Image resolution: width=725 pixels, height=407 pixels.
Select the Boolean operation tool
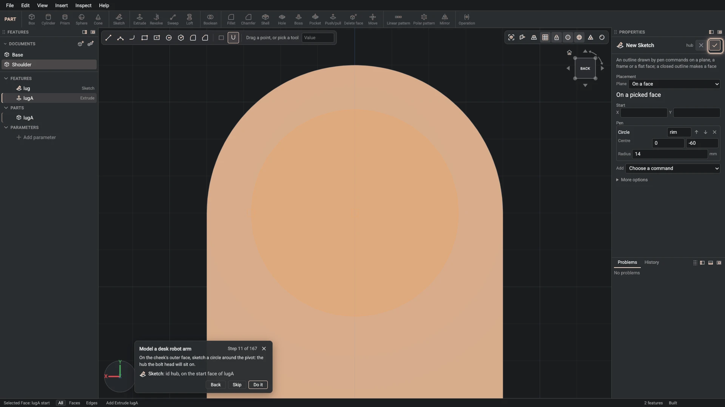(x=210, y=19)
